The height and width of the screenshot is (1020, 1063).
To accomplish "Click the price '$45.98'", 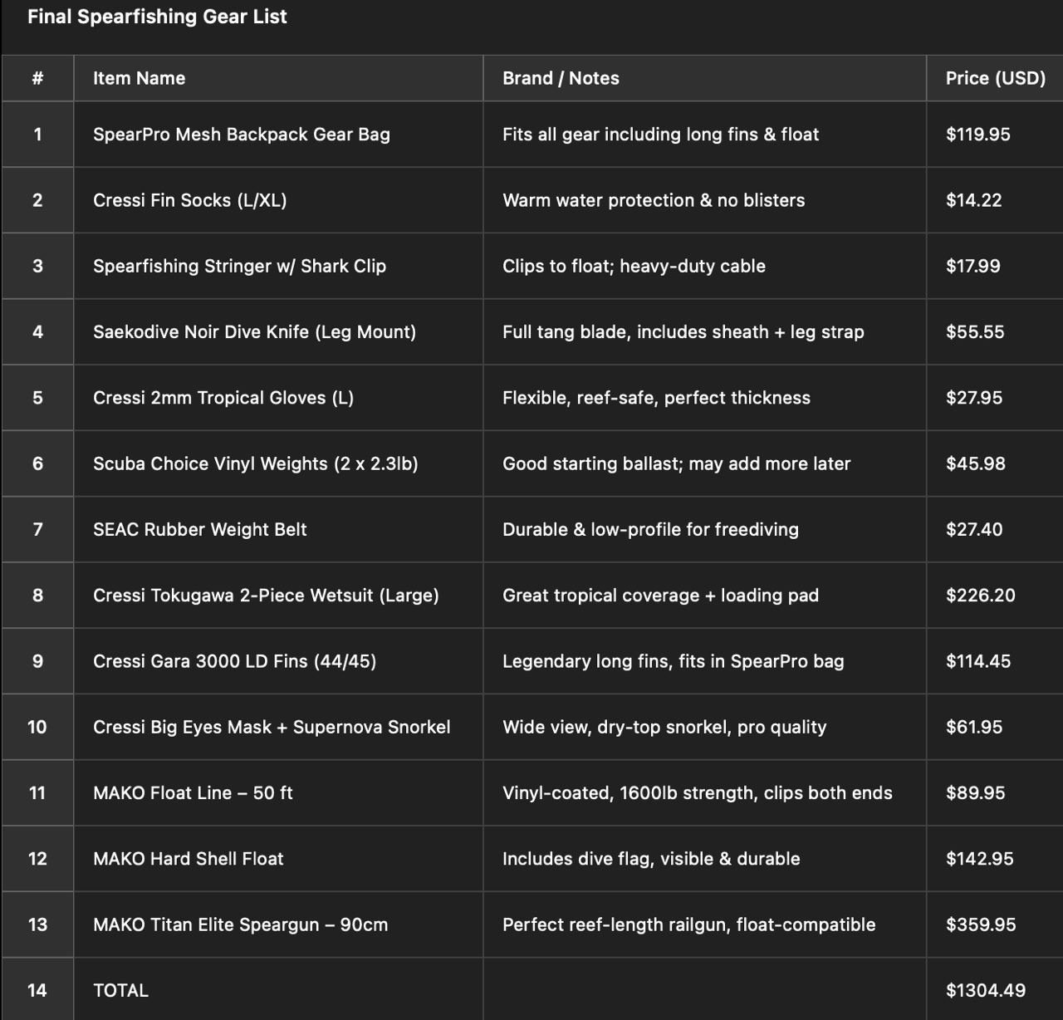I will (x=976, y=463).
